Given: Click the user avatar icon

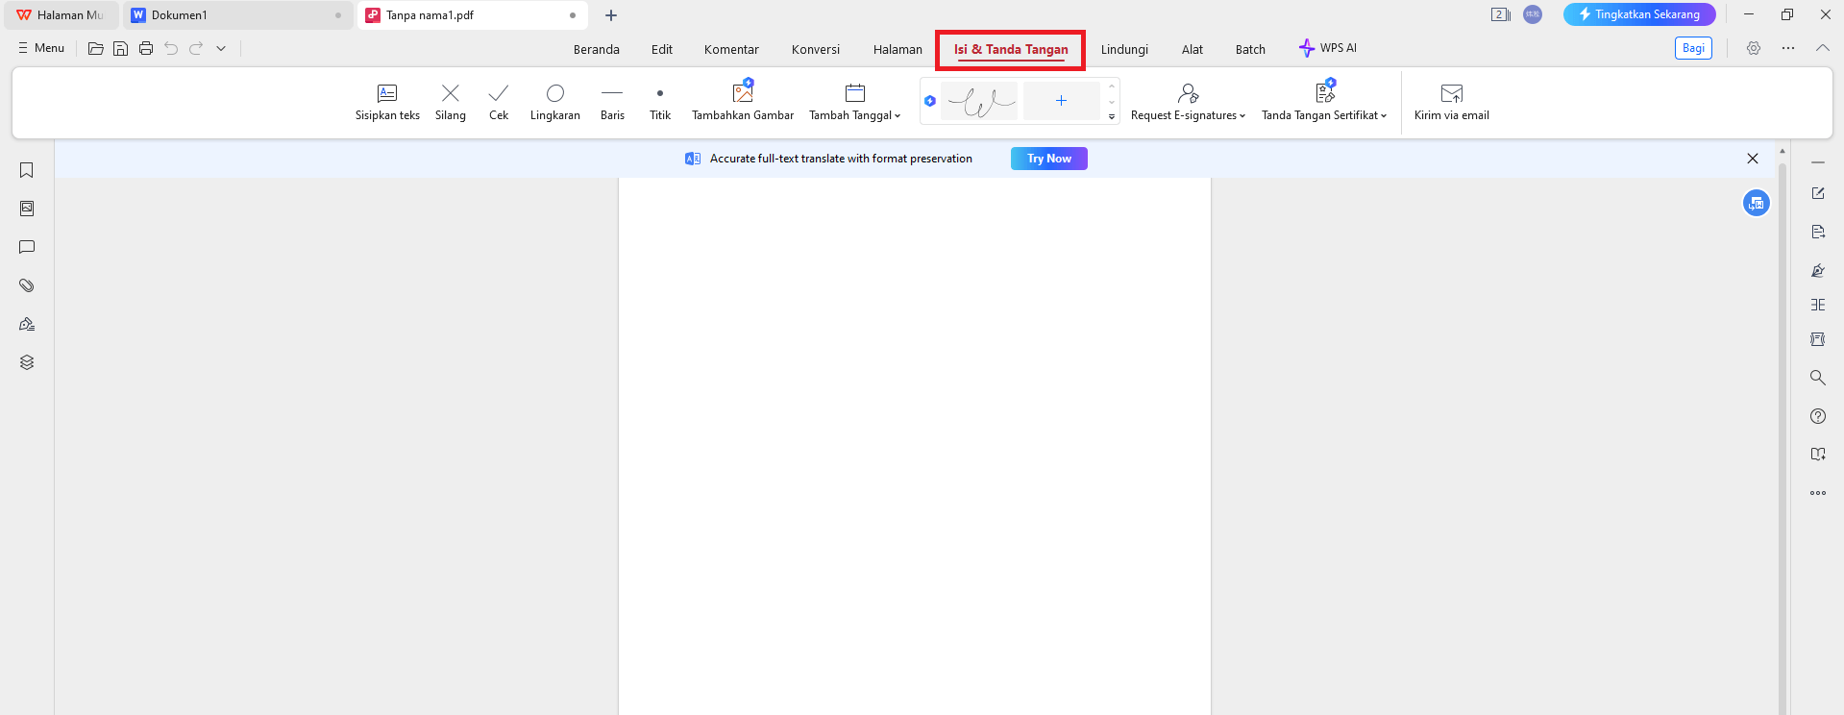Looking at the screenshot, I should click(x=1533, y=14).
